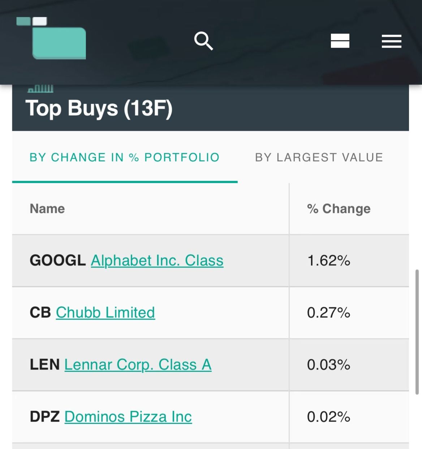Select the CB ticker symbol
The image size is (422, 449).
[40, 313]
